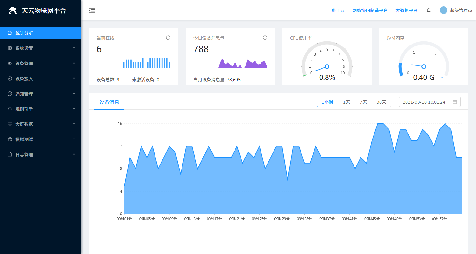Click the 通知管理 menu label
Viewport: 476px width, 254px height.
(x=24, y=94)
